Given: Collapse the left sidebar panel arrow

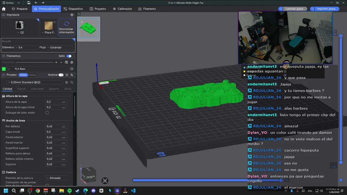Looking at the screenshot, I should [x=79, y=14].
